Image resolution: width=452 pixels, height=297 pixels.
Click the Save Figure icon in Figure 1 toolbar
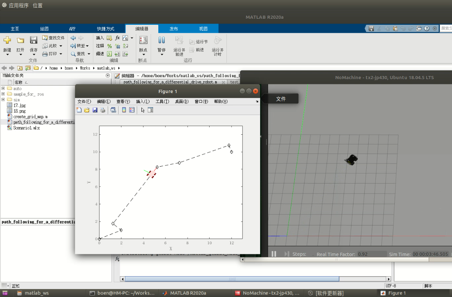(x=95, y=110)
